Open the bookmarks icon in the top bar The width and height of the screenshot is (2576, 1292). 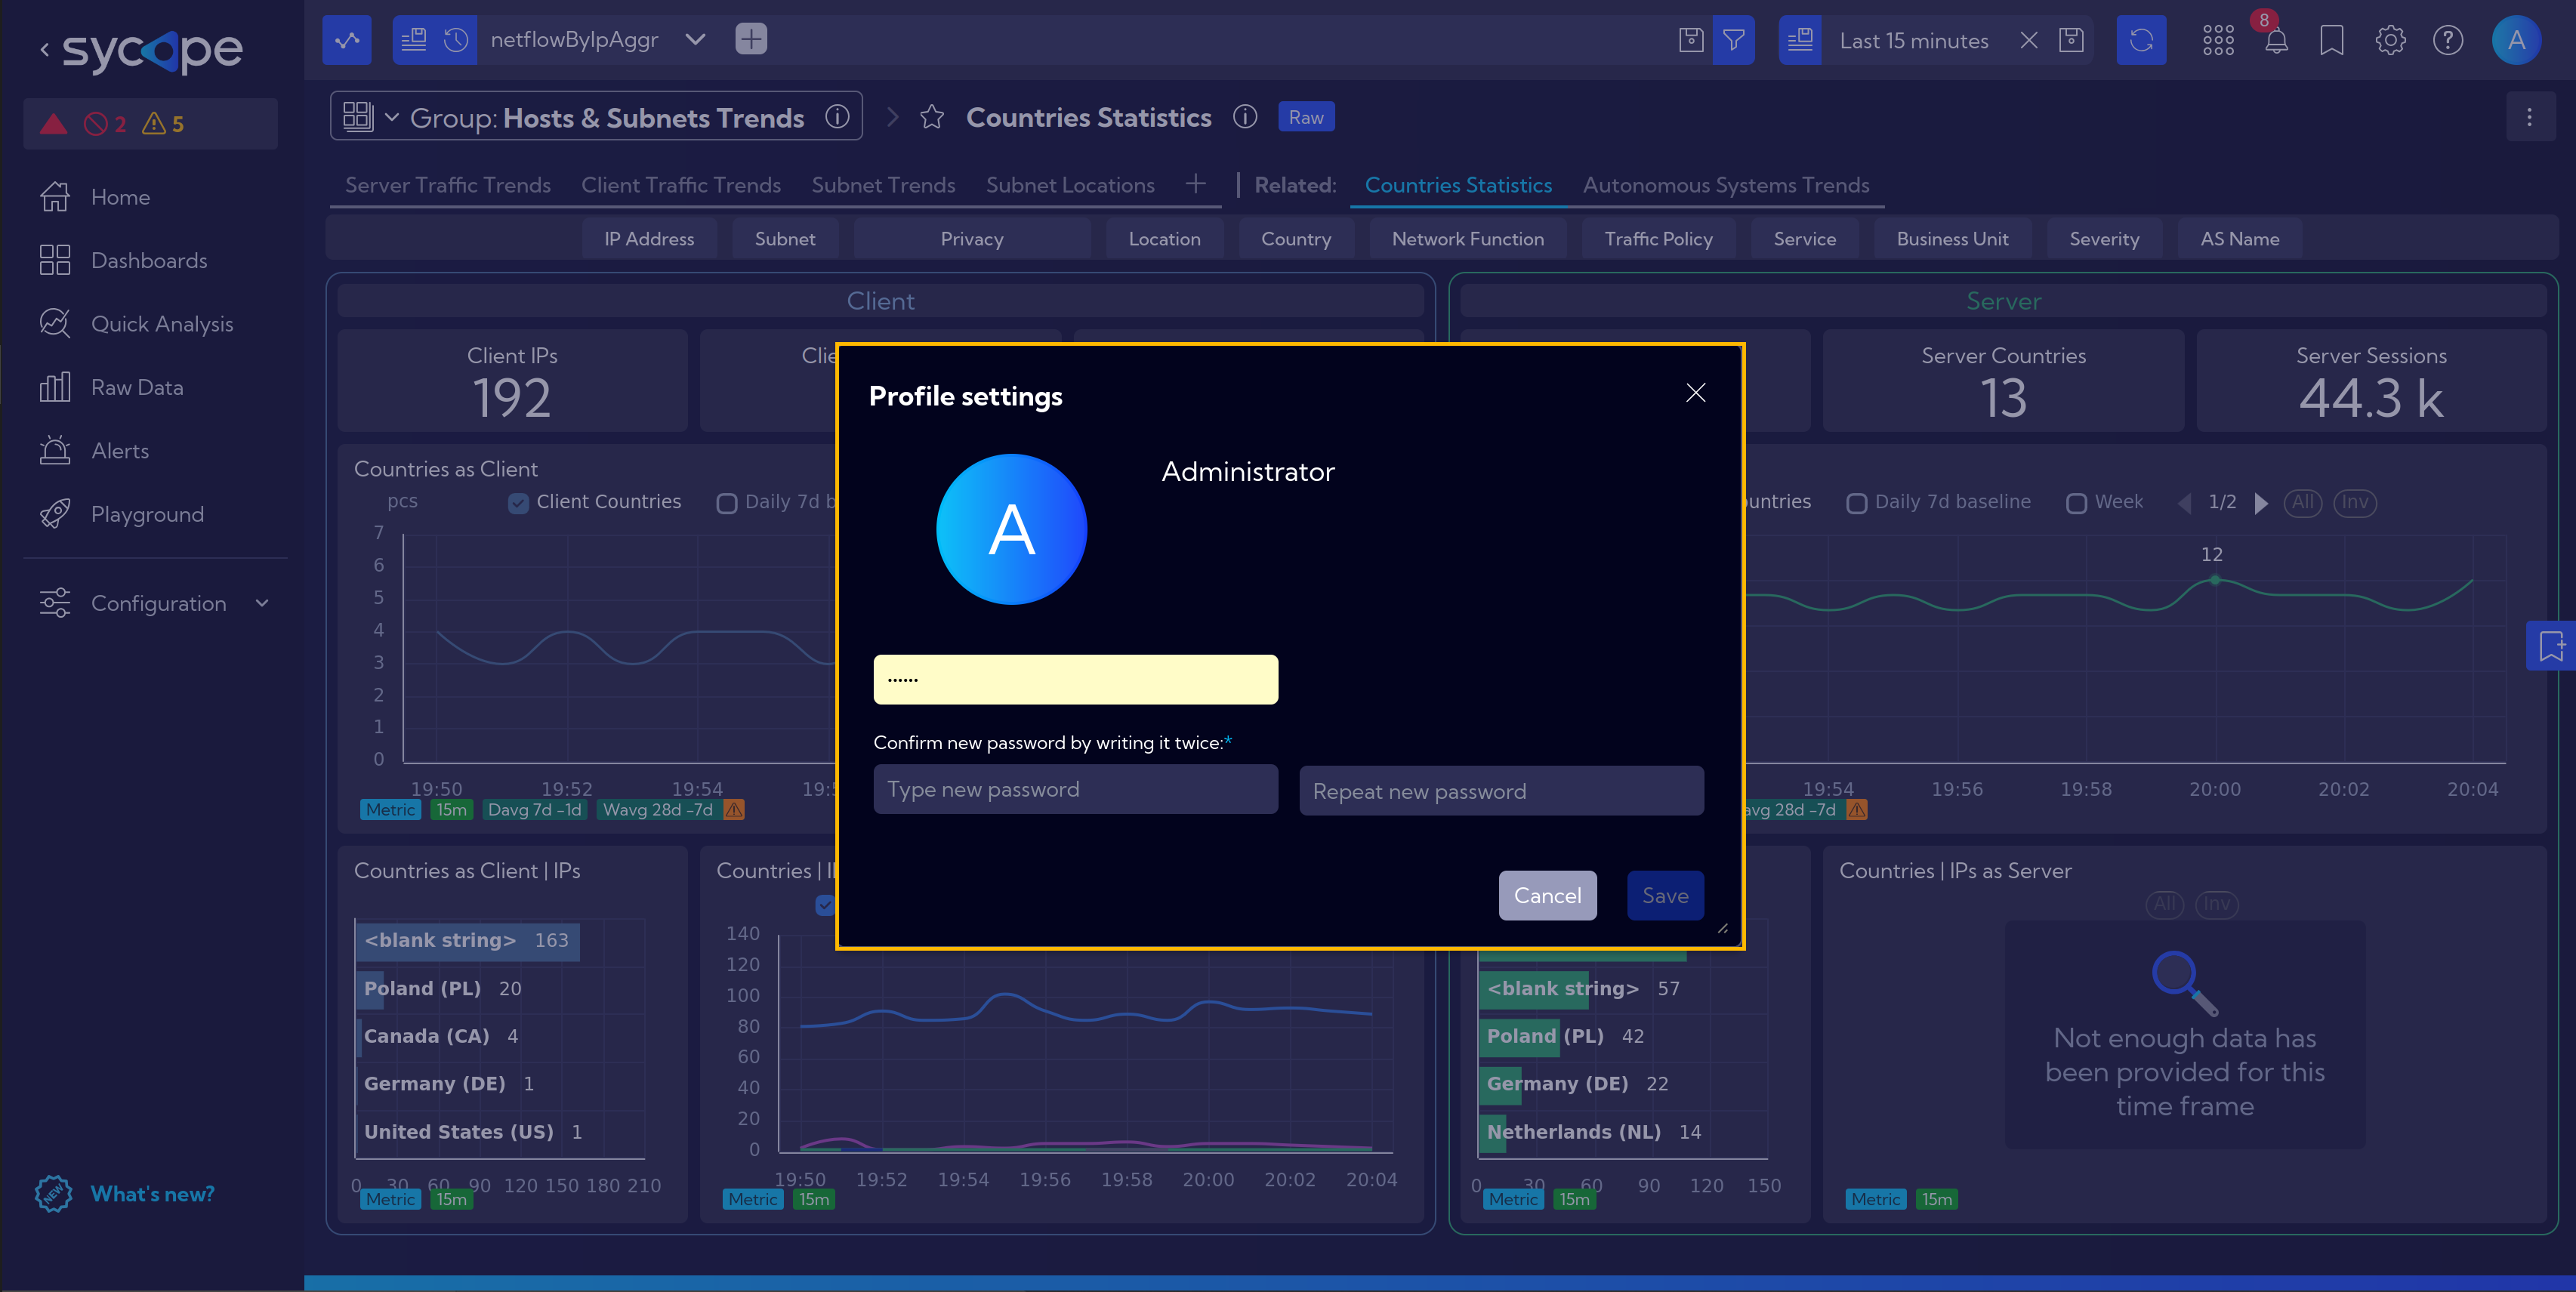[x=2331, y=40]
